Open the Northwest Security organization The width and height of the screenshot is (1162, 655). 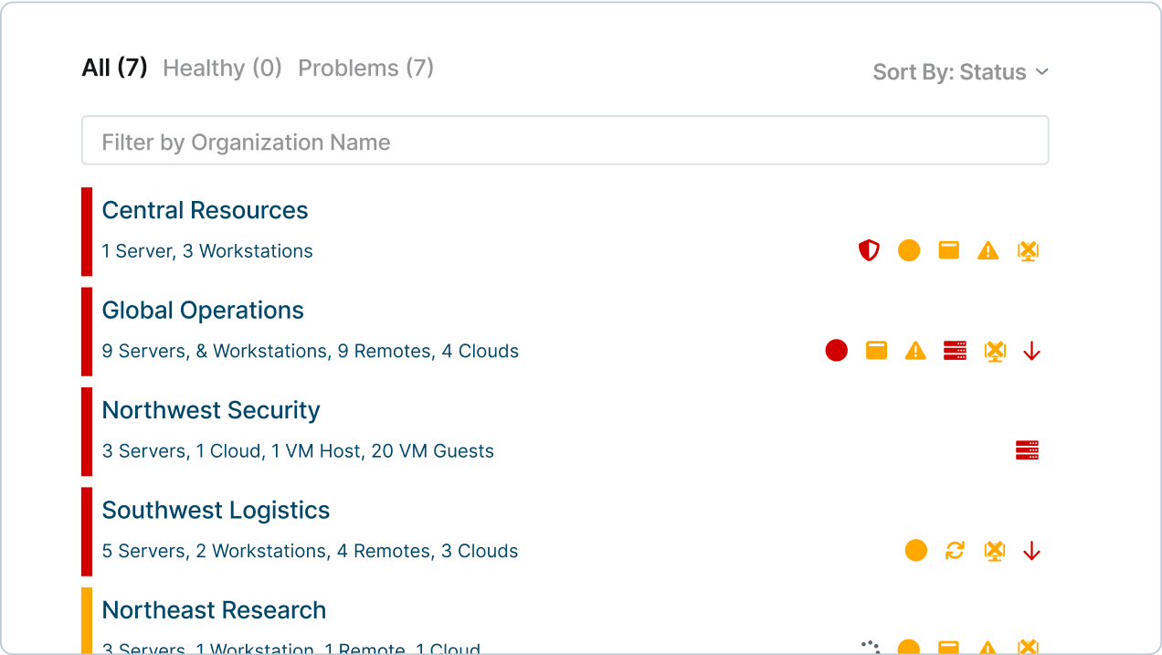[x=211, y=410]
